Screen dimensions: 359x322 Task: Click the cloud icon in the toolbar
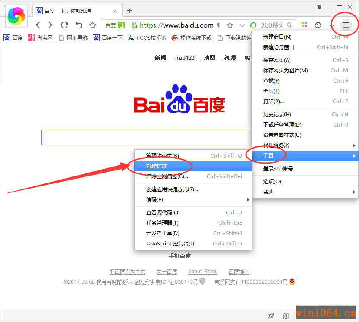pyautogui.click(x=318, y=25)
